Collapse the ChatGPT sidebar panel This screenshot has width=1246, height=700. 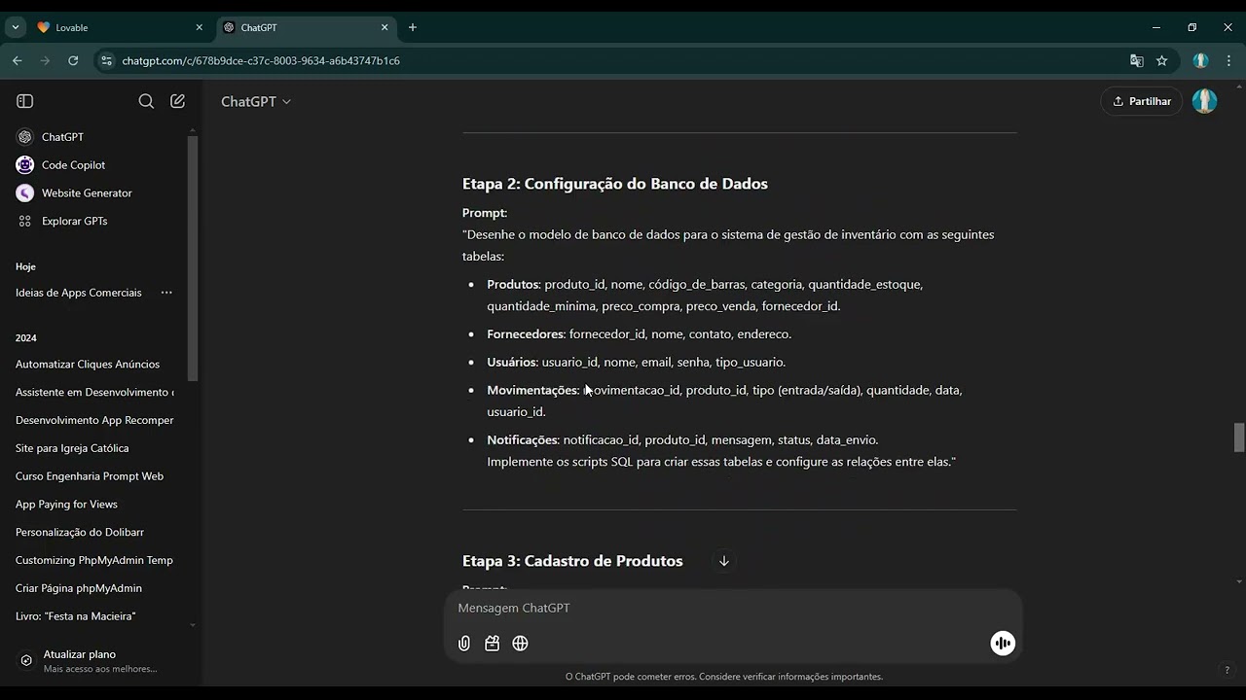(x=25, y=101)
